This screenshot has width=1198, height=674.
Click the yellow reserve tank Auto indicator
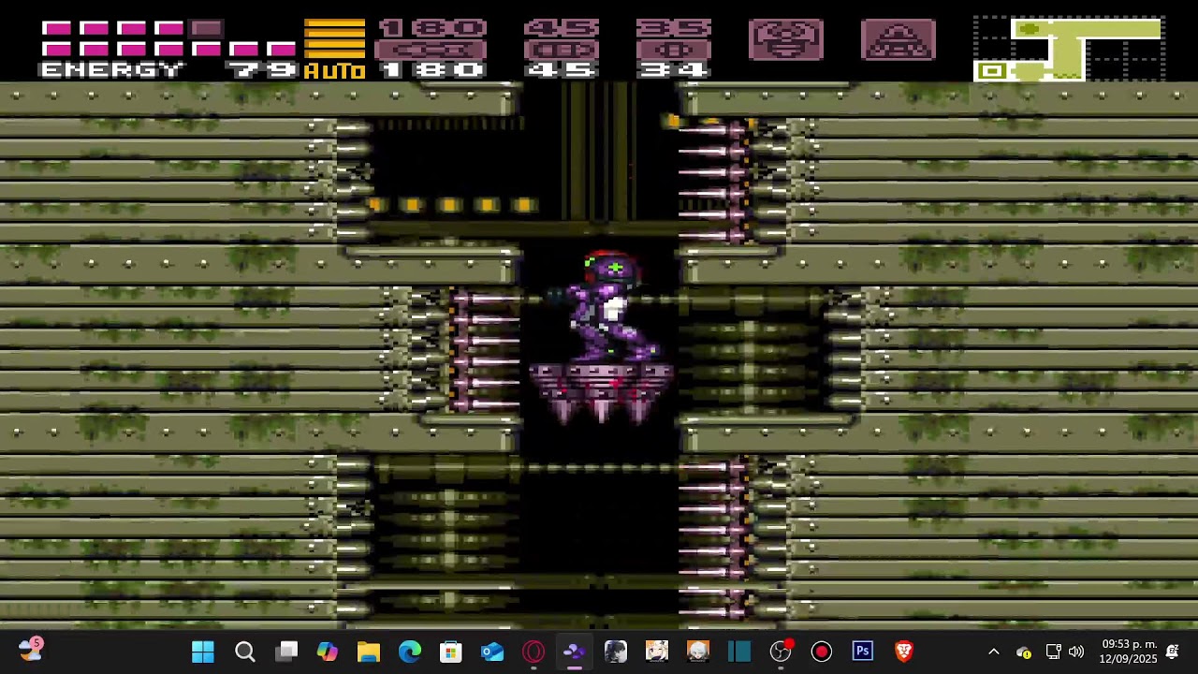tap(334, 50)
